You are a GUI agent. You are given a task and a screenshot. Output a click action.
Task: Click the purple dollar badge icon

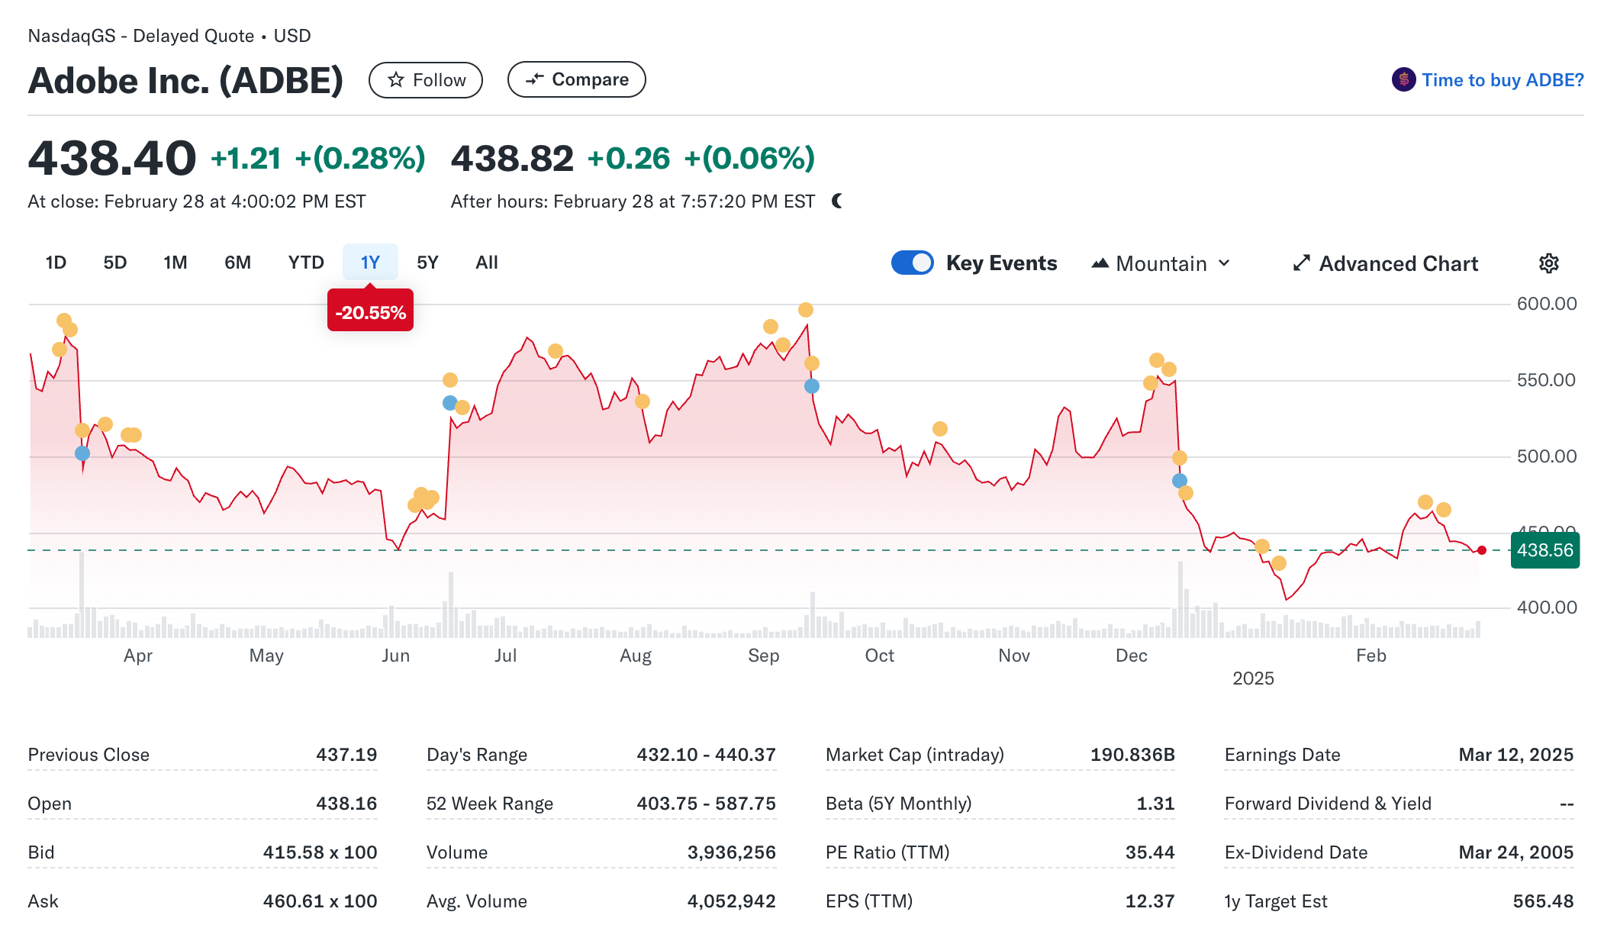click(1403, 79)
